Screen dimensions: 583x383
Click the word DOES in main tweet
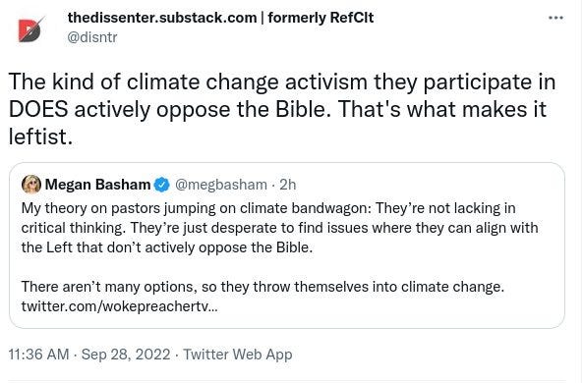pos(38,109)
